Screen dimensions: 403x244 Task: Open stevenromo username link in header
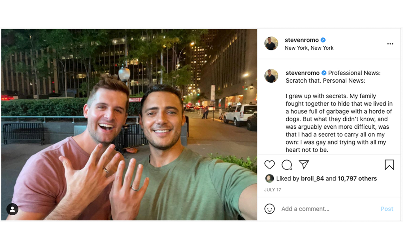click(302, 40)
